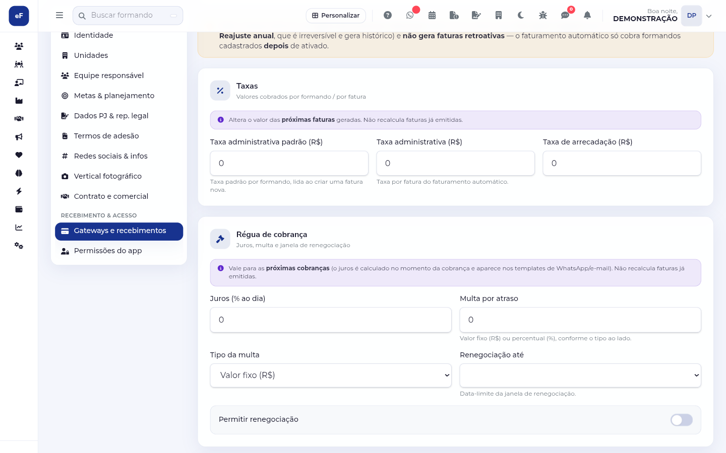The width and height of the screenshot is (726, 453).
Task: Open the line chart icon in left rail
Action: [19, 228]
